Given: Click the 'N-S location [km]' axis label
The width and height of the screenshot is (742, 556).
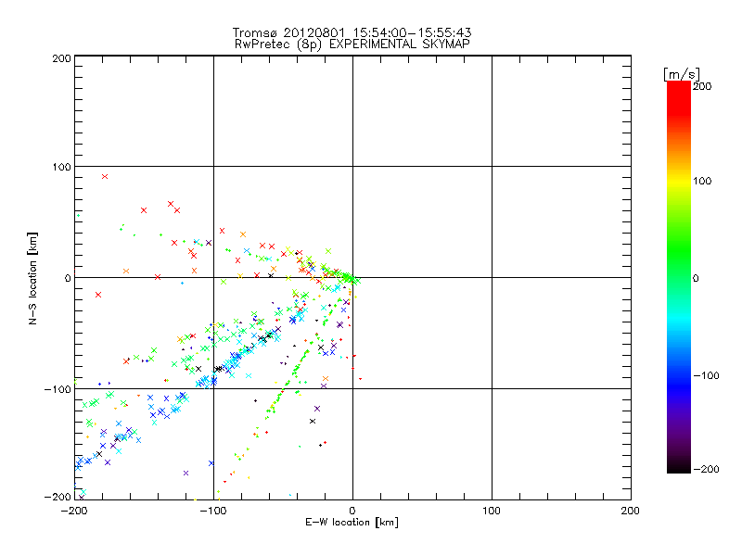Looking at the screenshot, I should 32,278.
